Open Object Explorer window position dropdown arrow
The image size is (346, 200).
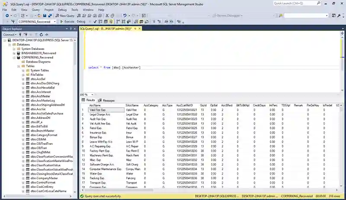tap(67, 29)
